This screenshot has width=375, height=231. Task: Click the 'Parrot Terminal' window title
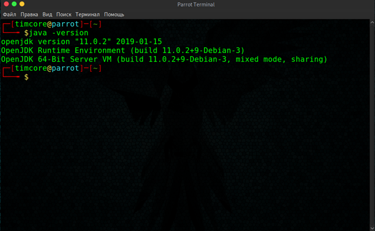196,5
